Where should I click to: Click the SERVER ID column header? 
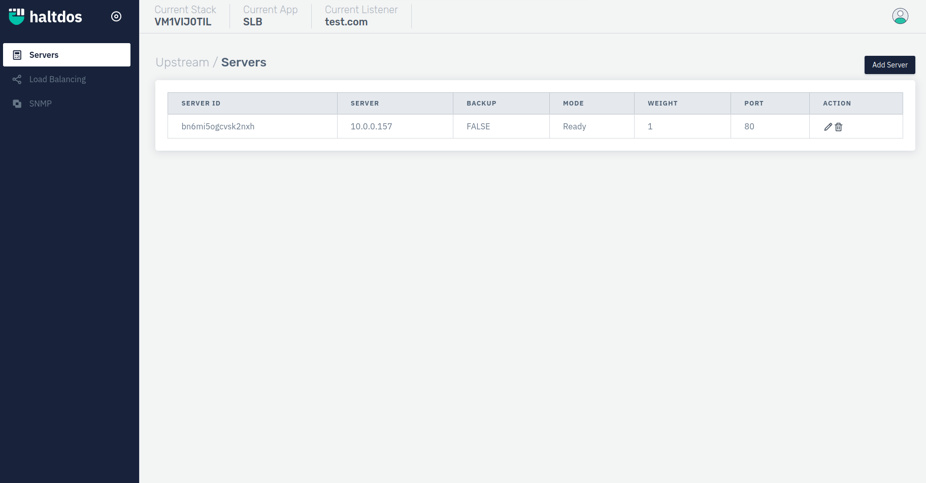click(252, 103)
